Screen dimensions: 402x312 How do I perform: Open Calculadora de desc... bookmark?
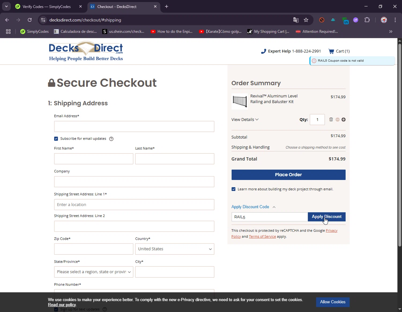pyautogui.click(x=76, y=31)
